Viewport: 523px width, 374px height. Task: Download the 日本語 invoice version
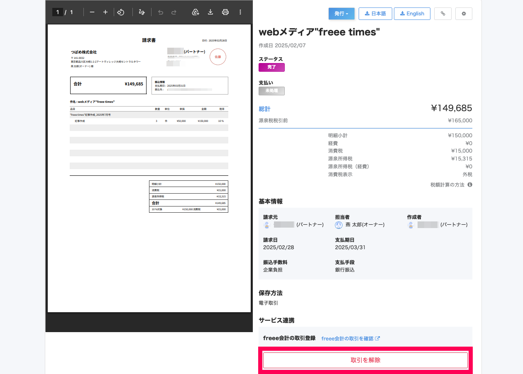coord(375,14)
